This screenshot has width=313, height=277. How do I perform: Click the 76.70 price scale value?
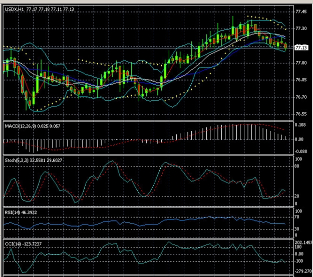(301, 97)
